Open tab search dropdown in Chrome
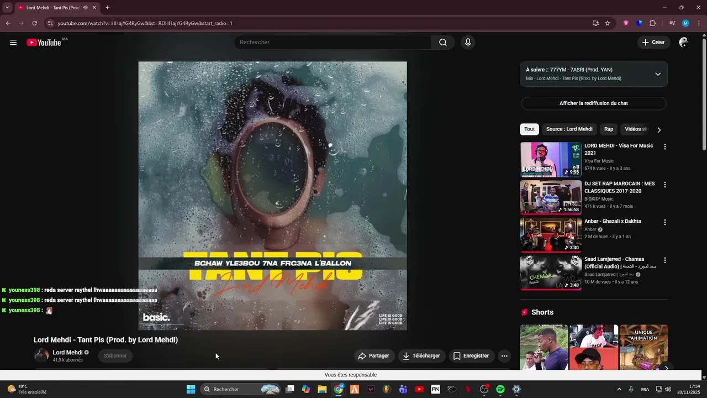Image resolution: width=707 pixels, height=398 pixels. pyautogui.click(x=7, y=8)
